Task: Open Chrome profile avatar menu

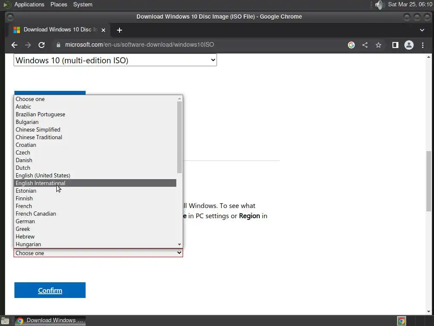Action: point(409,45)
